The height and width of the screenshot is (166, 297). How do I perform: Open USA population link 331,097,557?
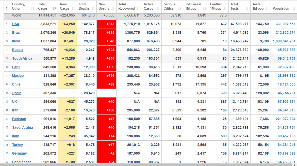pyautogui.click(x=285, y=24)
